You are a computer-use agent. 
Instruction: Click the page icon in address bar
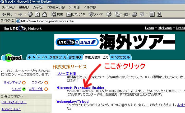pyautogui.click(x=18, y=21)
